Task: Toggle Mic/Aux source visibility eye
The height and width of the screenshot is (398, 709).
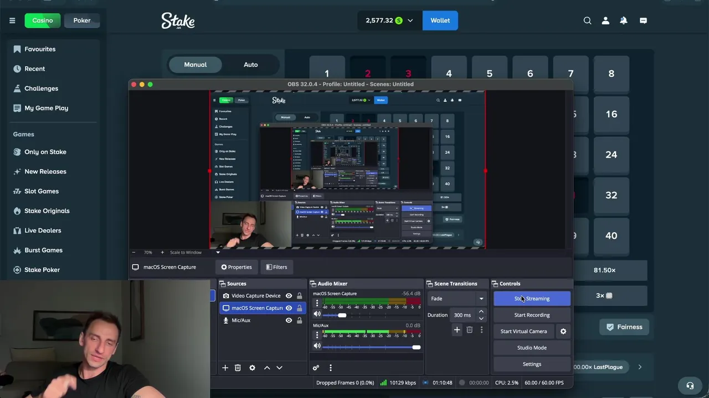Action: coord(289,320)
